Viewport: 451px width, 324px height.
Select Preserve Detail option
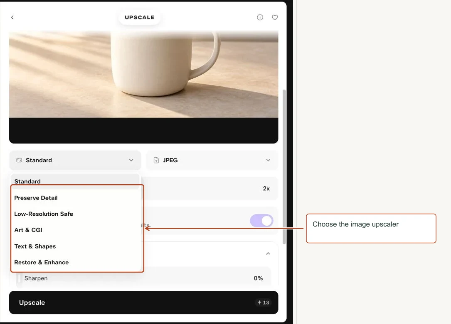click(x=76, y=198)
